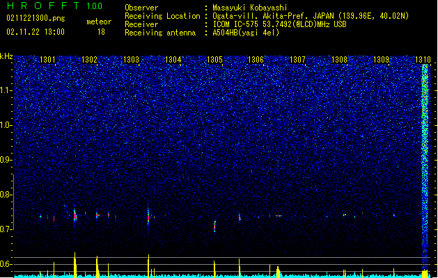The width and height of the screenshot is (438, 278).
Task: Click the 1303 time marker
Action: pyautogui.click(x=131, y=59)
